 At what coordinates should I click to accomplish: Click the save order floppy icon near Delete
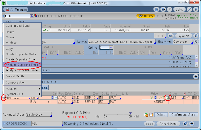tap(146, 115)
